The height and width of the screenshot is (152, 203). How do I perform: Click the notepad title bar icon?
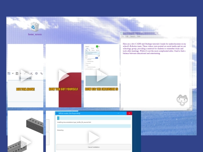[x=121, y=33]
